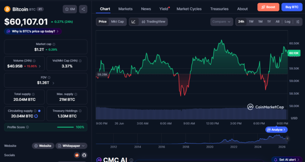Screen dimensions: 305x162
Task: Open the News tab
Action: point(146,9)
